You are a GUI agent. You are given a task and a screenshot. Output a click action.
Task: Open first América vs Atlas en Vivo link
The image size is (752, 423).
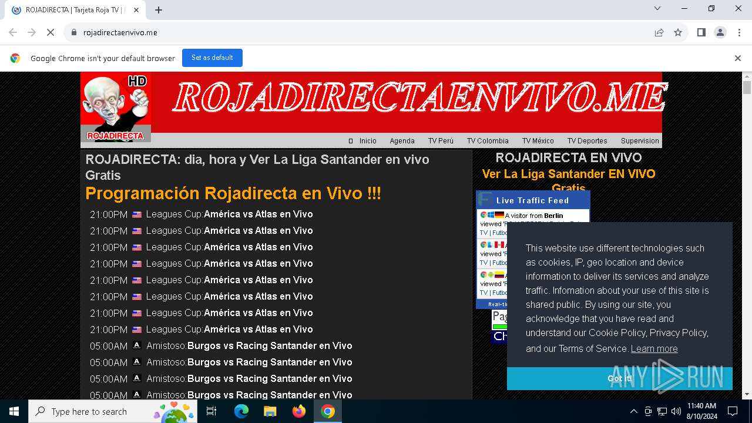click(258, 214)
